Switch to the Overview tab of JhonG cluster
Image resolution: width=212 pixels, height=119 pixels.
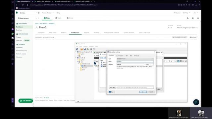41,33
